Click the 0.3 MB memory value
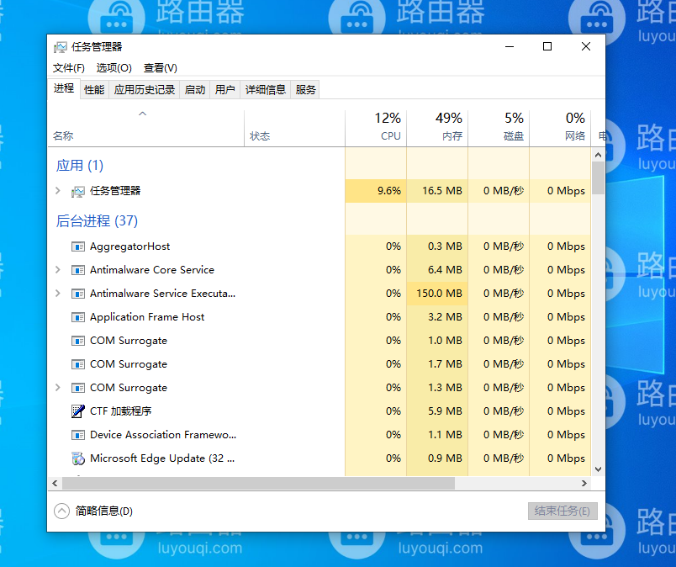Viewport: 676px width, 567px height. tap(445, 246)
